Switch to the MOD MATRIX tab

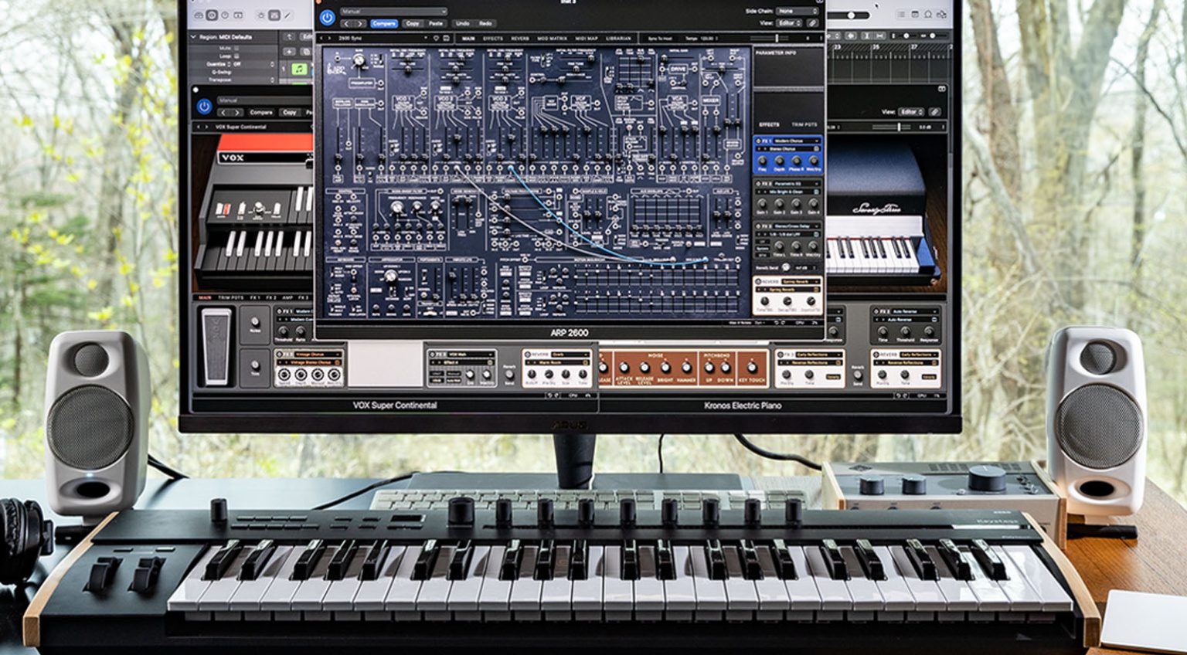point(552,38)
